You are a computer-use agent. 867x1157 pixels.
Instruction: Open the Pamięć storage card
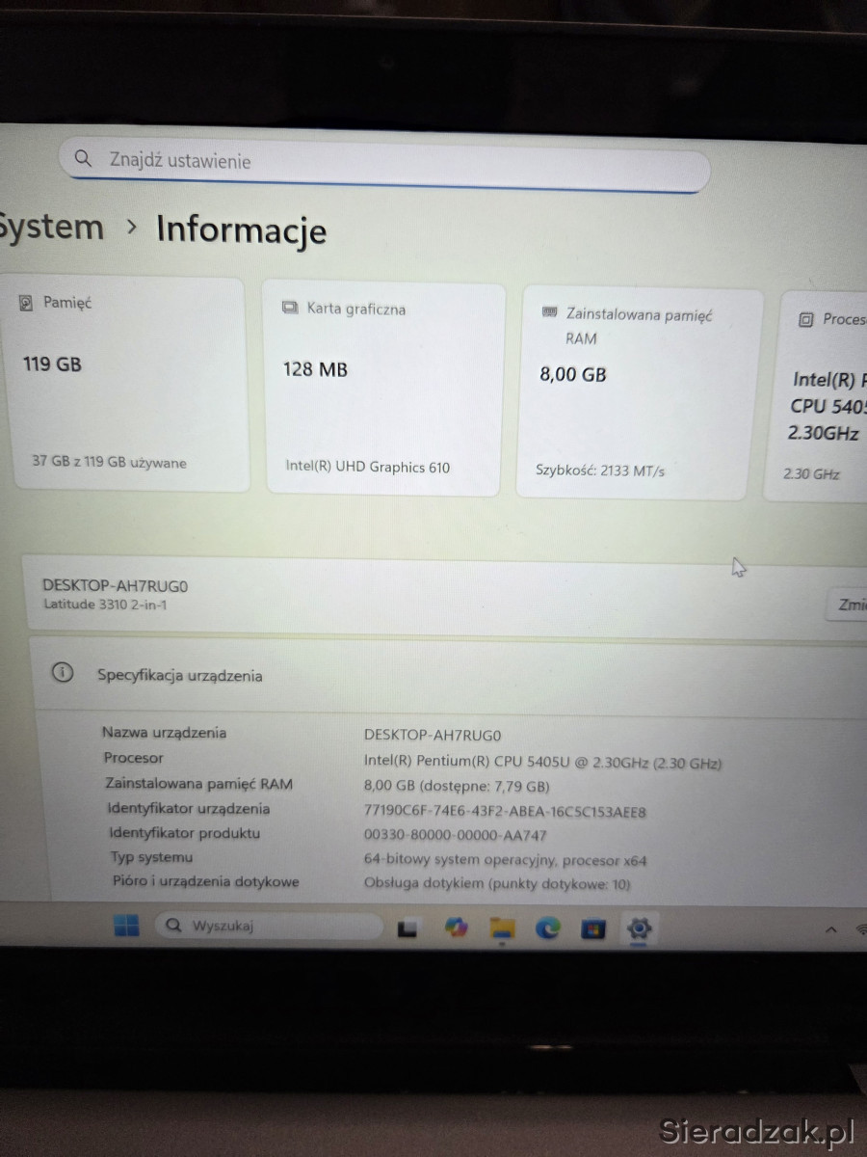tap(130, 384)
